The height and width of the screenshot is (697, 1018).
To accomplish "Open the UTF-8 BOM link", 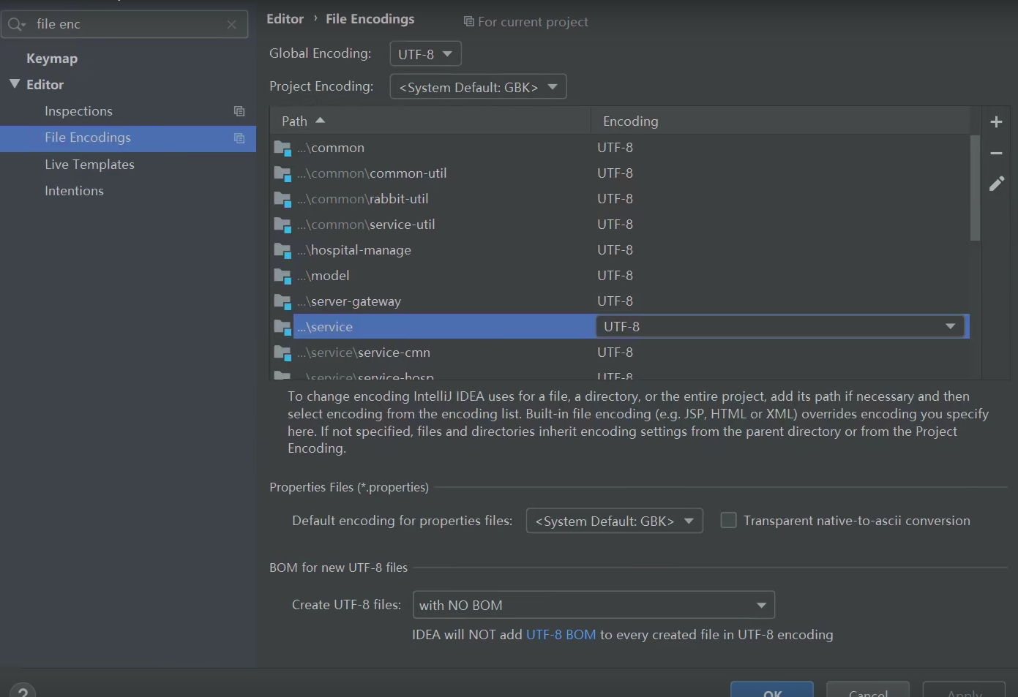I will coord(561,635).
